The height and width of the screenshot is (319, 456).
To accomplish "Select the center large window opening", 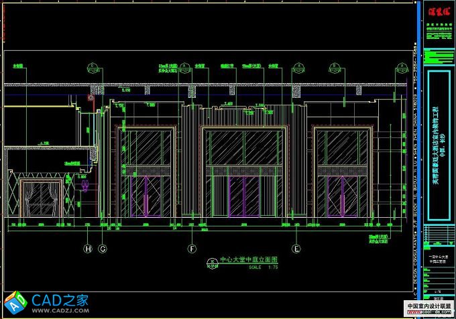I will click(x=244, y=172).
